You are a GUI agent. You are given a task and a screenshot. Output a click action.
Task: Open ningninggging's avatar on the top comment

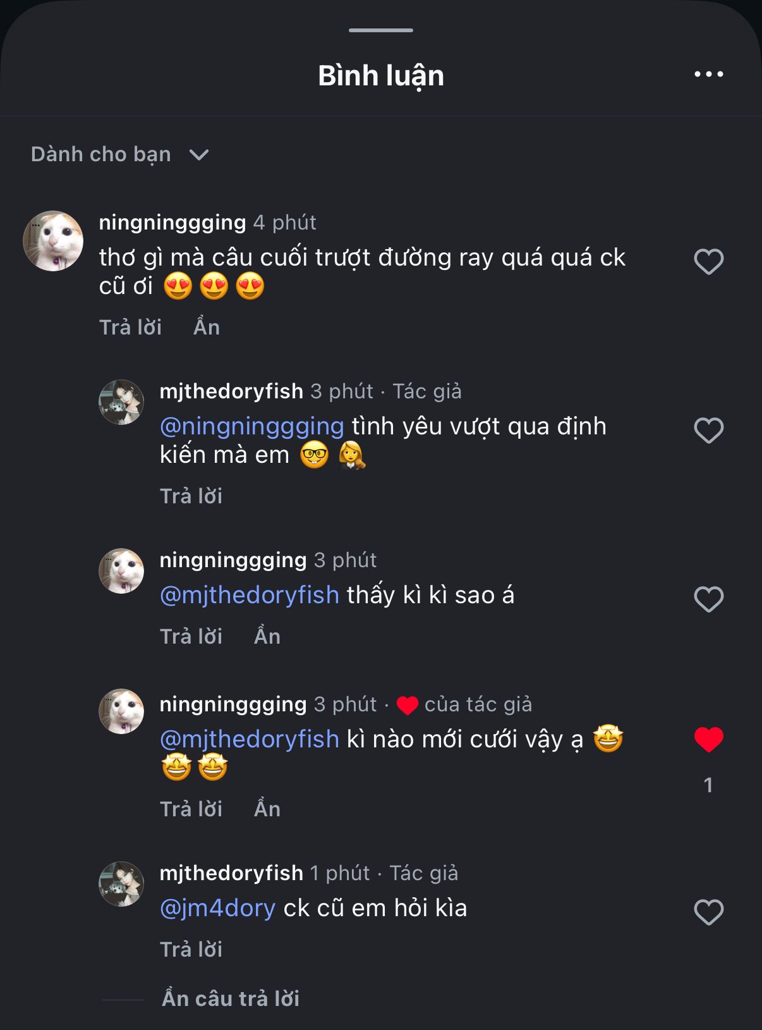point(53,241)
